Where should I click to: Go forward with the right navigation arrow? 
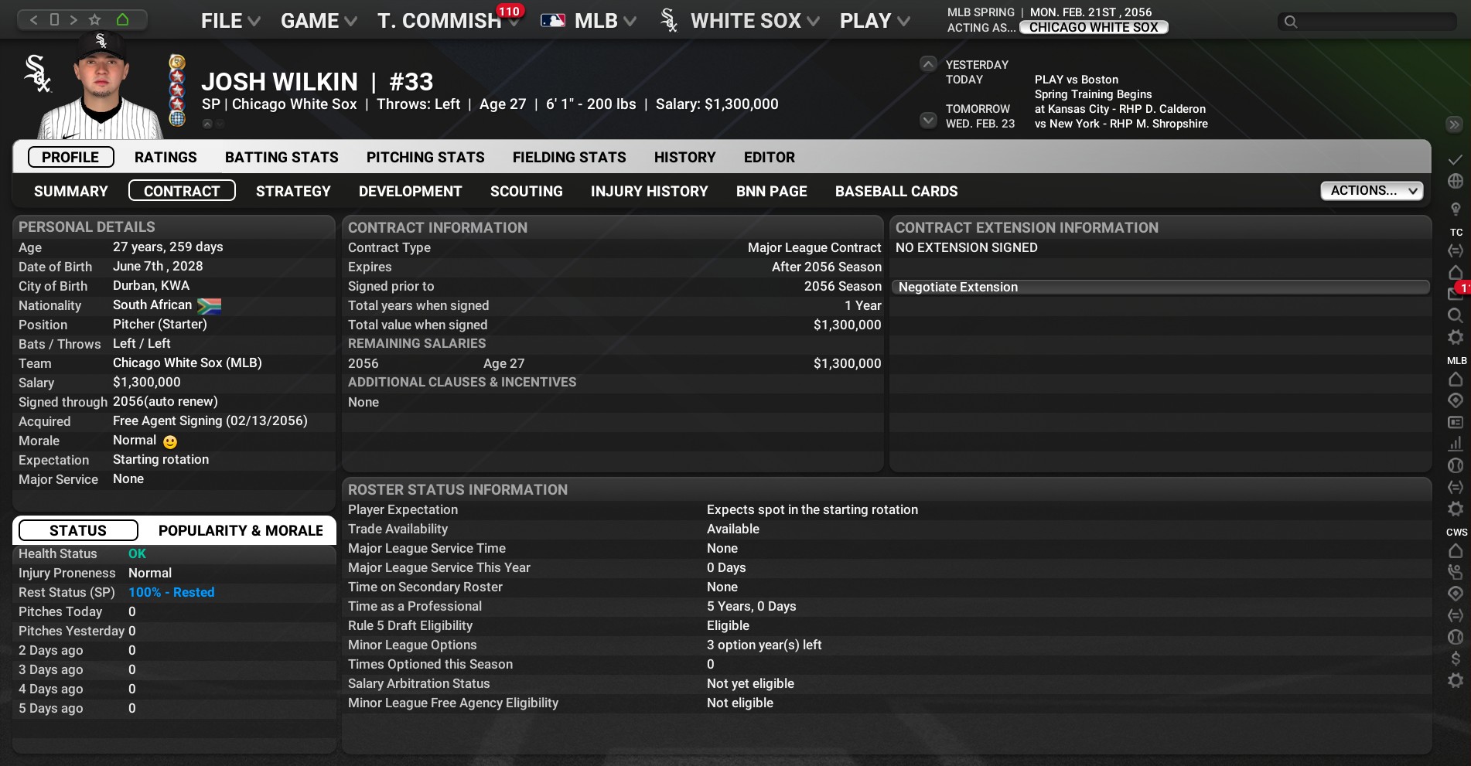(x=73, y=19)
